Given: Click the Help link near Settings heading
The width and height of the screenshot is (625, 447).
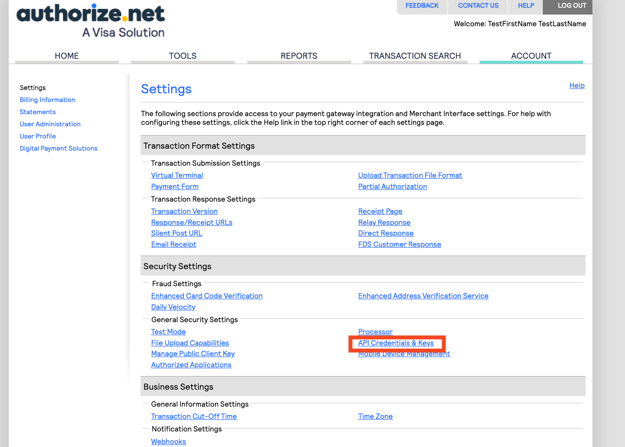Looking at the screenshot, I should point(576,86).
